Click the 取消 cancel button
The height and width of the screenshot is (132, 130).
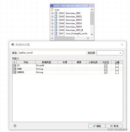pos(114,126)
